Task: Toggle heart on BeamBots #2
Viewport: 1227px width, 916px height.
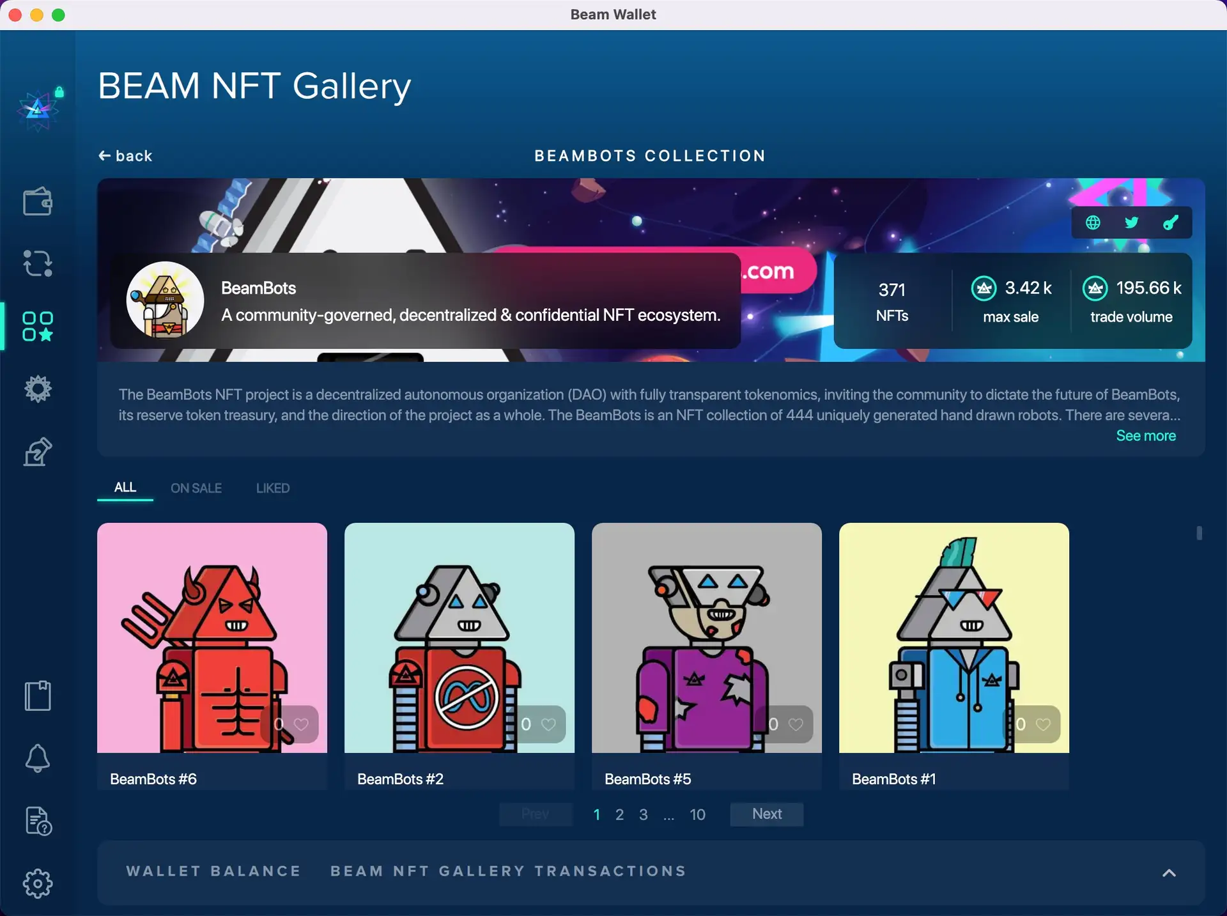Action: [548, 724]
